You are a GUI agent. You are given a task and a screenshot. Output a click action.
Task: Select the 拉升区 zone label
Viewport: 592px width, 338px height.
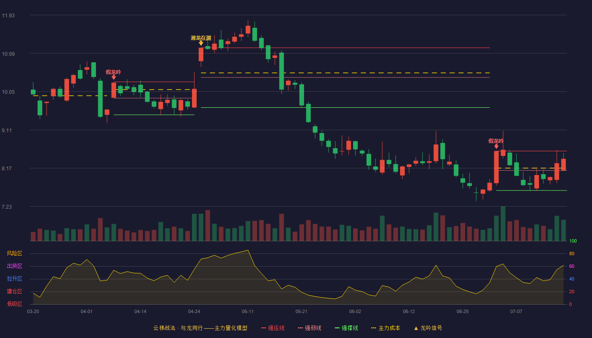point(15,279)
